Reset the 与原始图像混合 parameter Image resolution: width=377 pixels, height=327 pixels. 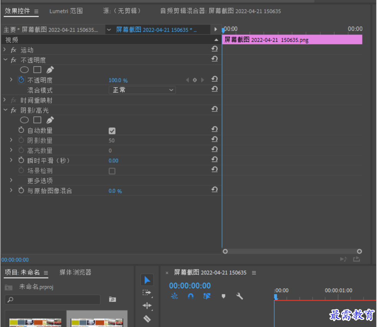(x=214, y=190)
